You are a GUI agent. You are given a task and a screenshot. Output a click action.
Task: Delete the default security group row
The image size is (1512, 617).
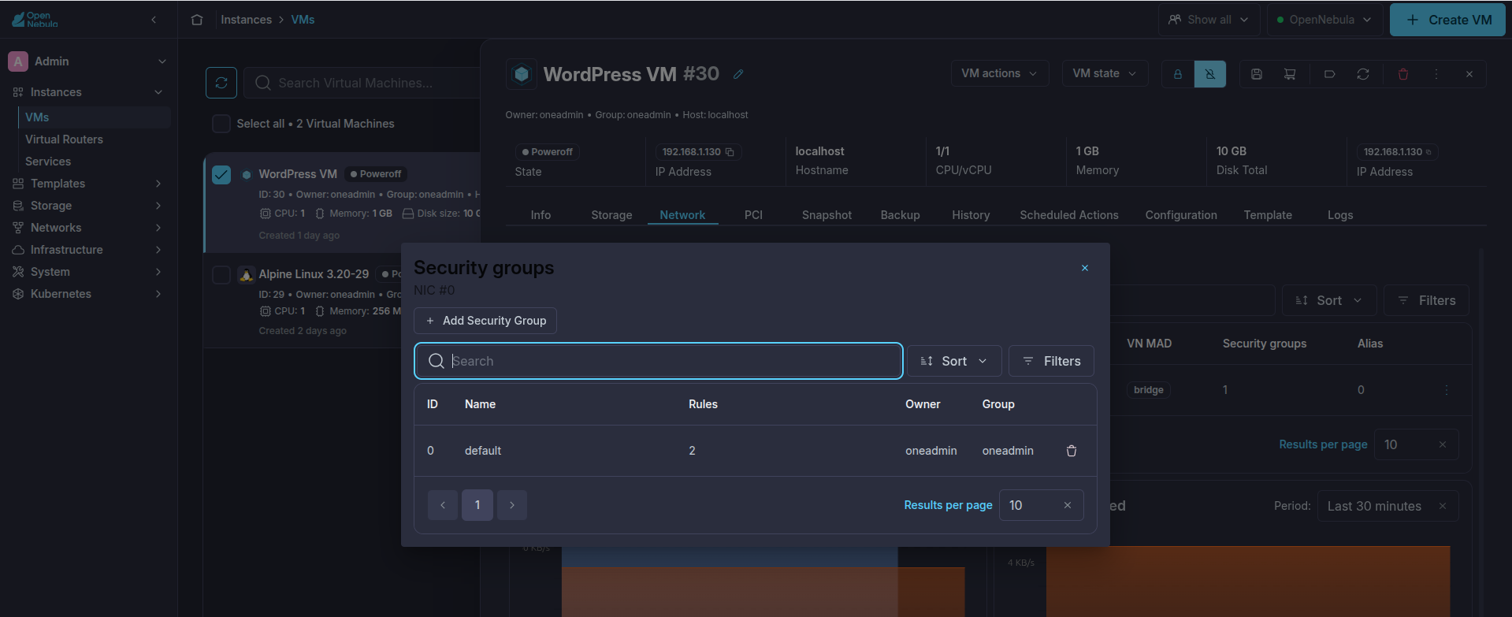(1072, 451)
